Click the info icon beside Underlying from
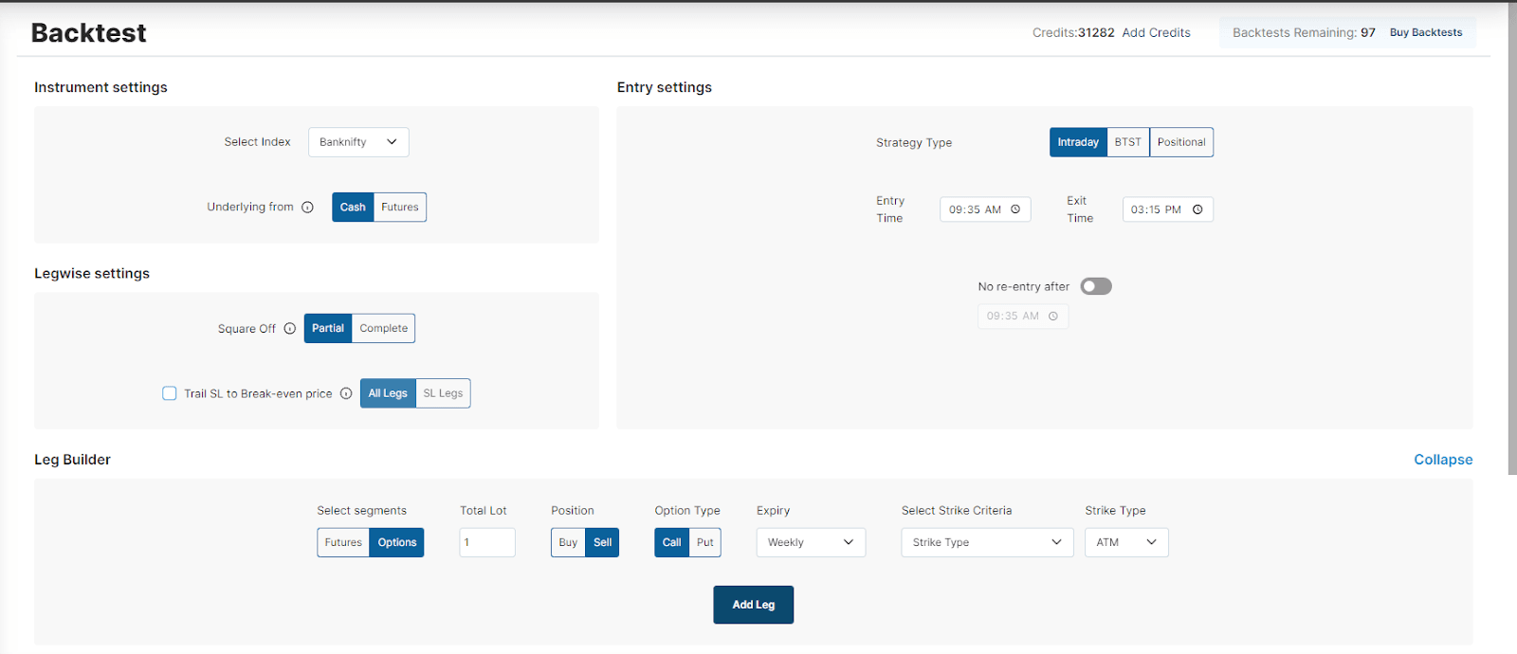Viewport: 1517px width, 654px height. [x=307, y=208]
